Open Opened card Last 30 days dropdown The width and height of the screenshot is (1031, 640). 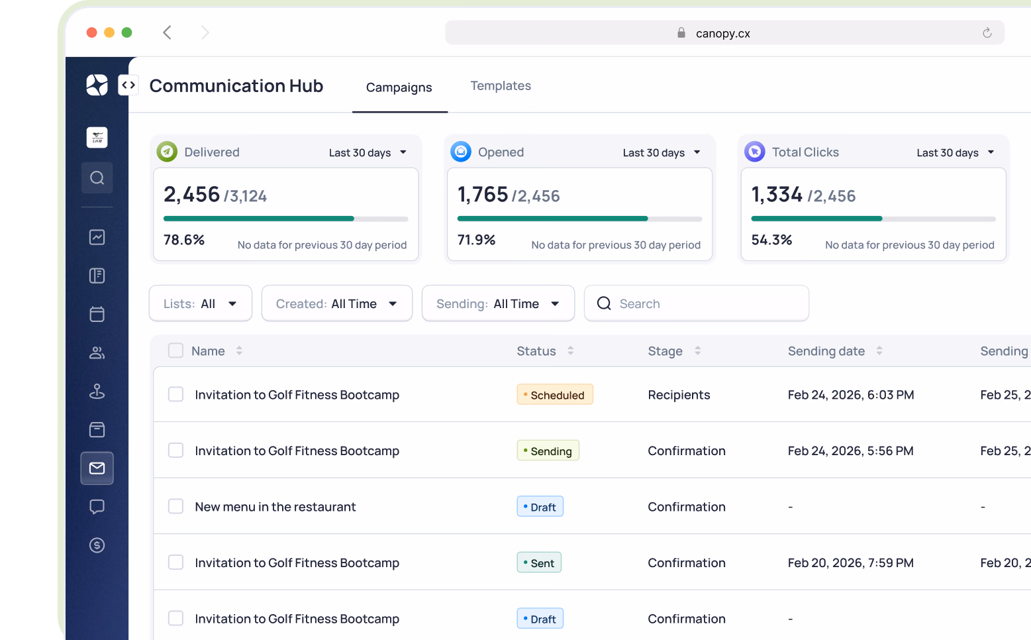pos(662,152)
